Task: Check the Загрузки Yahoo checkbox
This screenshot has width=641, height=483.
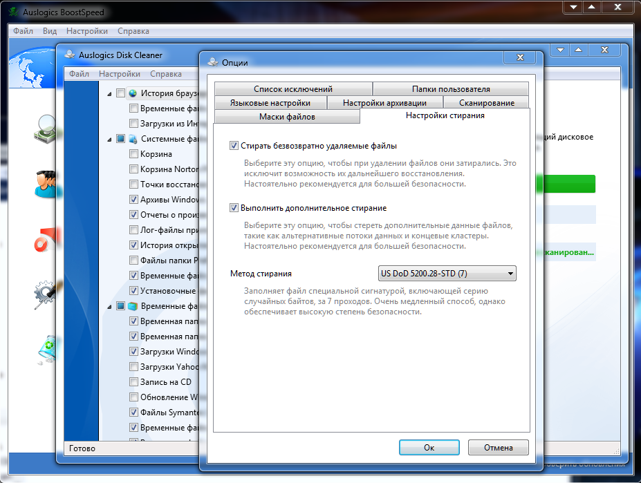Action: tap(133, 366)
